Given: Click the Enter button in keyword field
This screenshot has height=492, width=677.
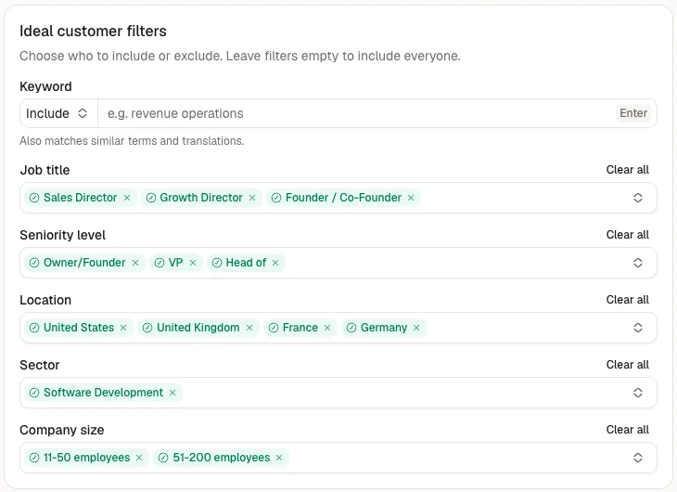Looking at the screenshot, I should 633,113.
